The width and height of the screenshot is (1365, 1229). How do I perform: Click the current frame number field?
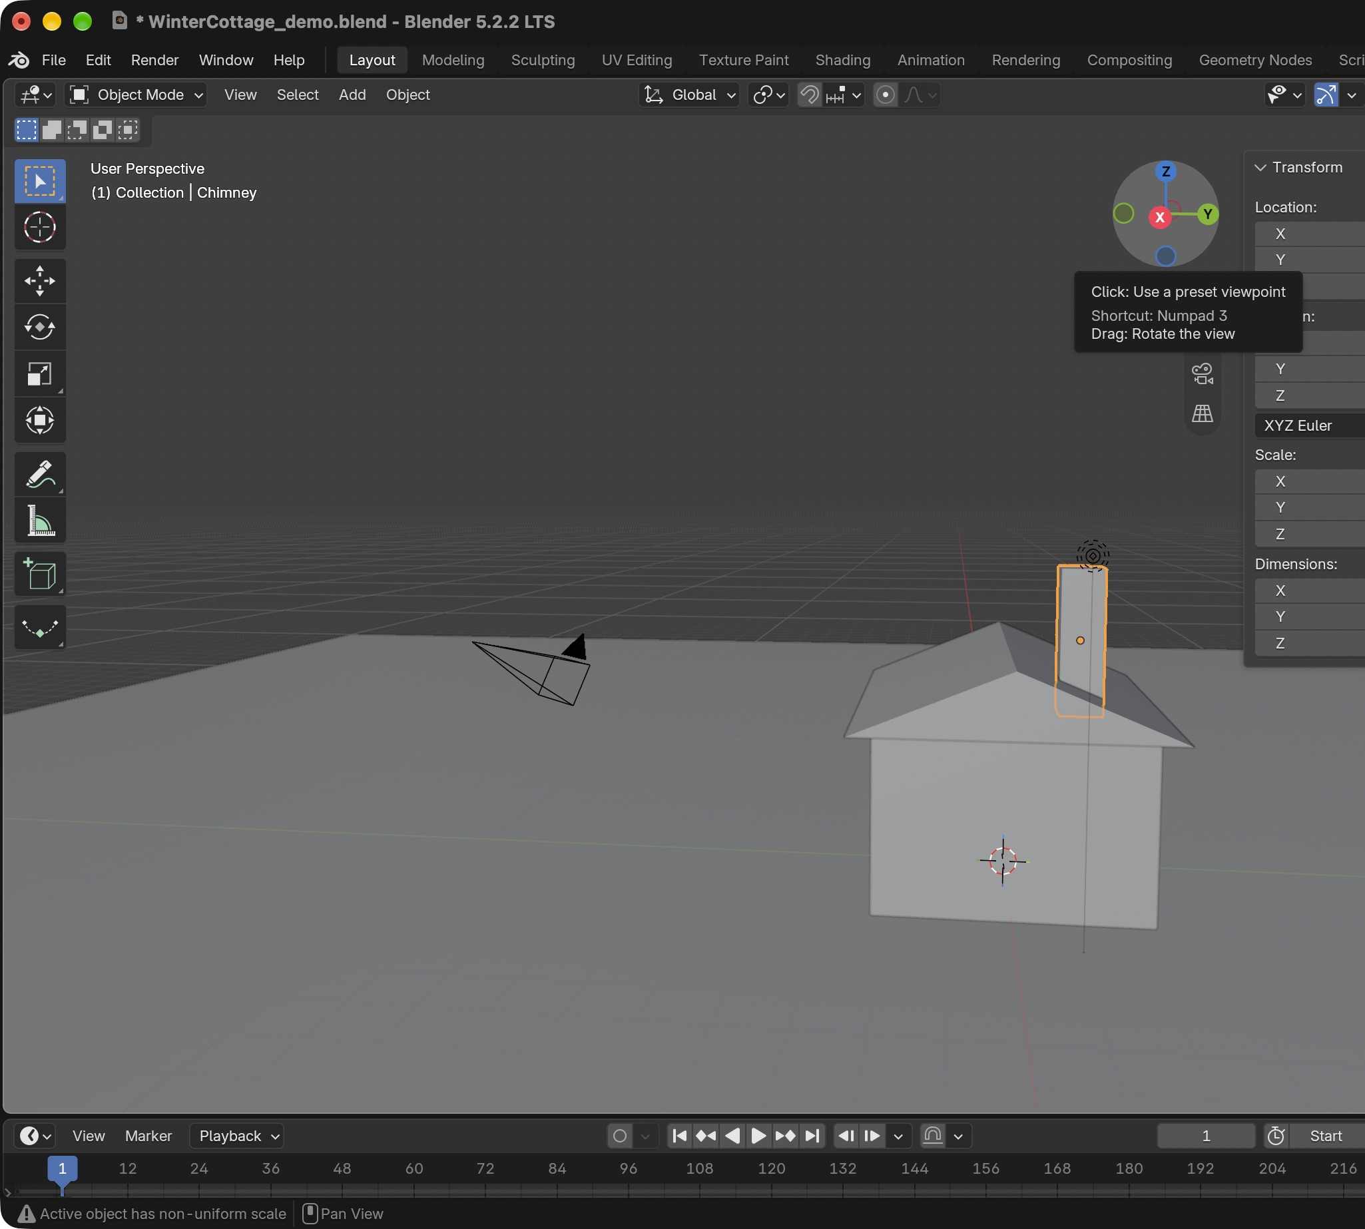(1206, 1136)
